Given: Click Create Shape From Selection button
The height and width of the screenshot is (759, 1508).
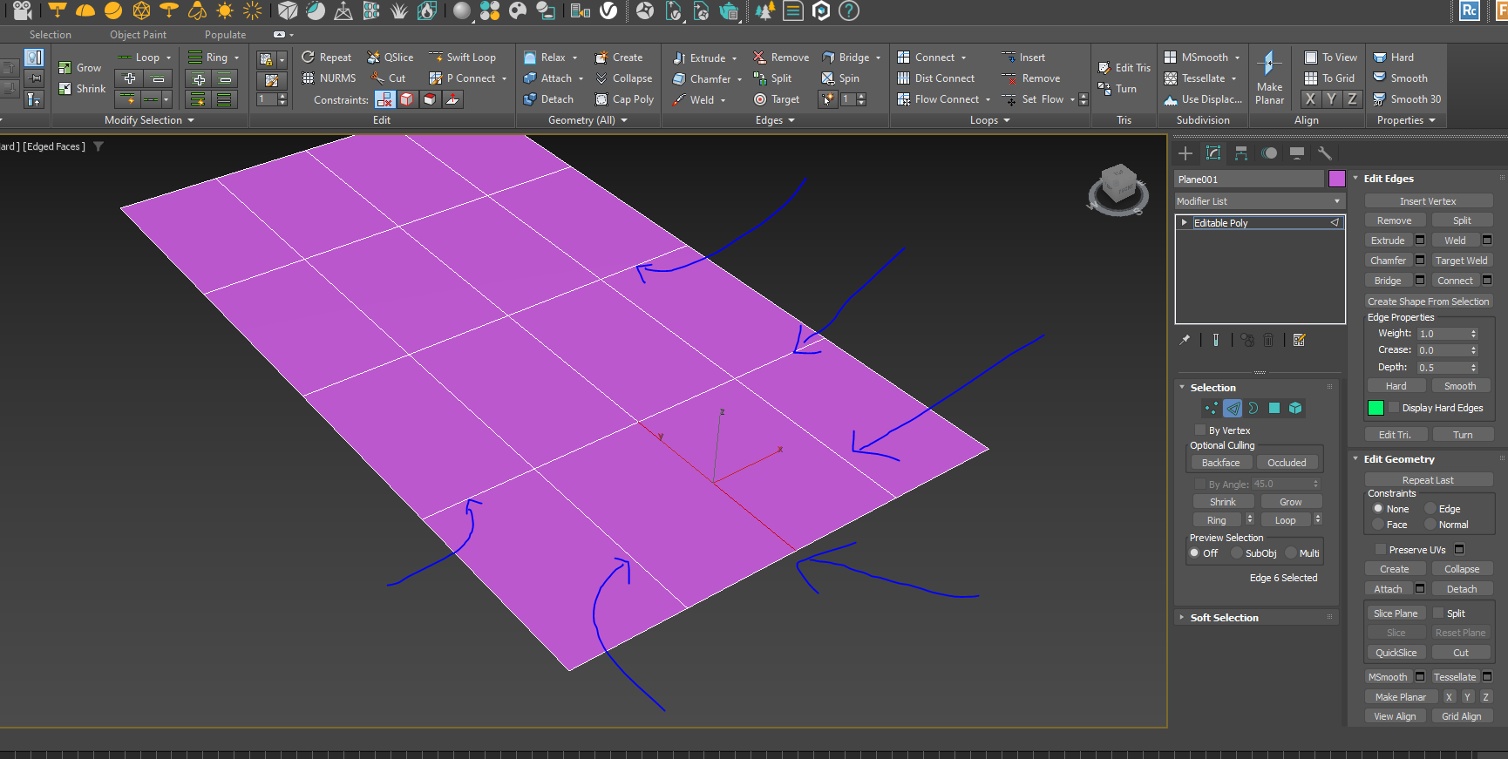Looking at the screenshot, I should [x=1428, y=302].
